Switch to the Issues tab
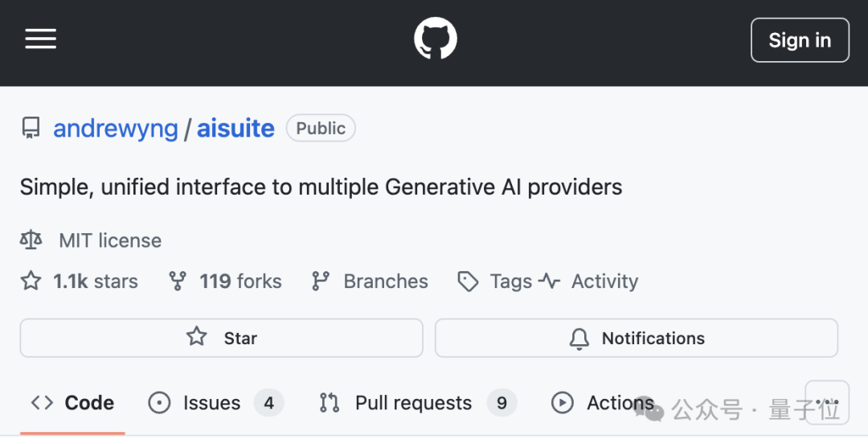This screenshot has width=868, height=444. tap(211, 403)
